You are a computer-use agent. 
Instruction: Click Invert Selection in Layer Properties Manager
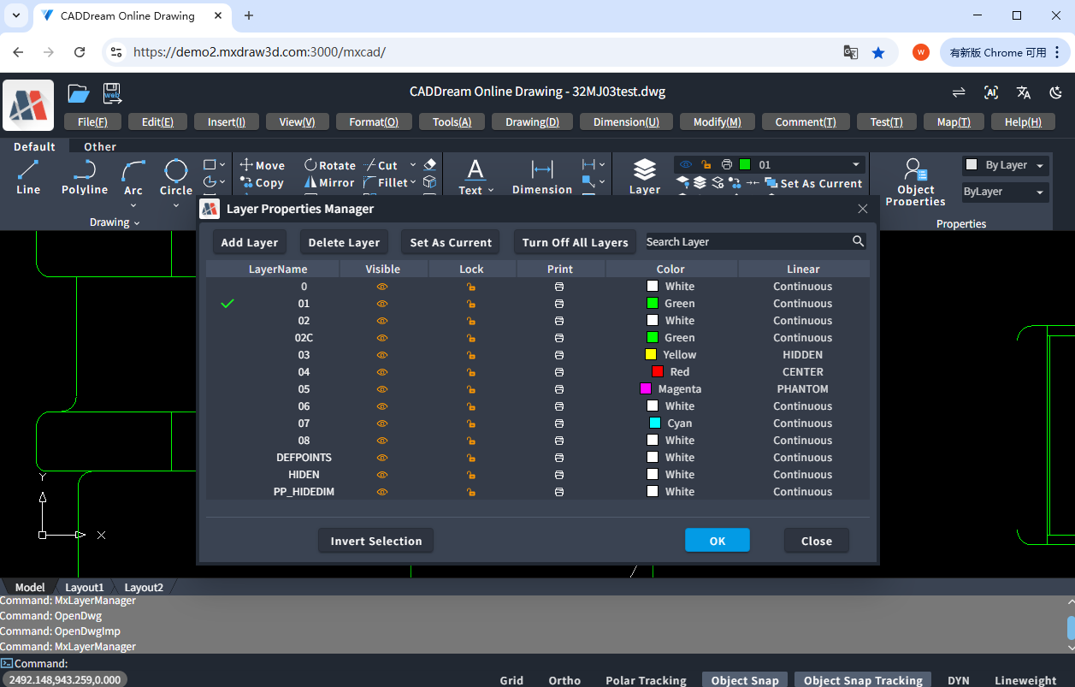point(375,540)
